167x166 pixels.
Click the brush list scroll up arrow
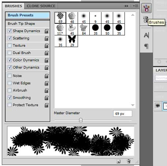pyautogui.click(x=133, y=15)
